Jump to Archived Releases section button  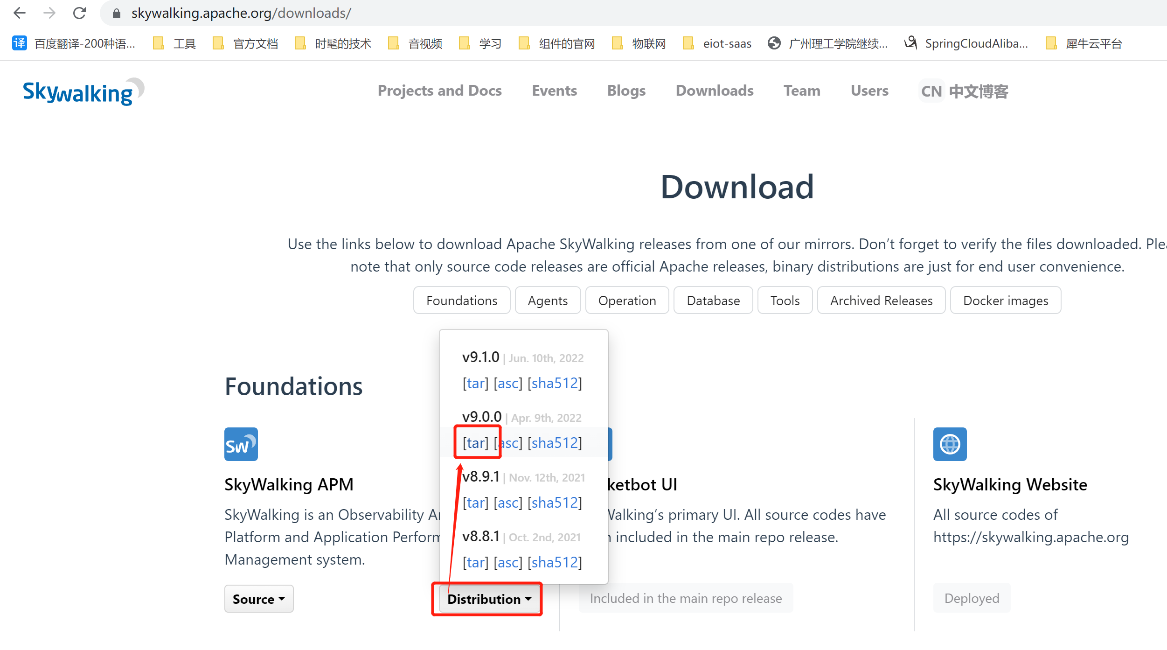pos(881,300)
